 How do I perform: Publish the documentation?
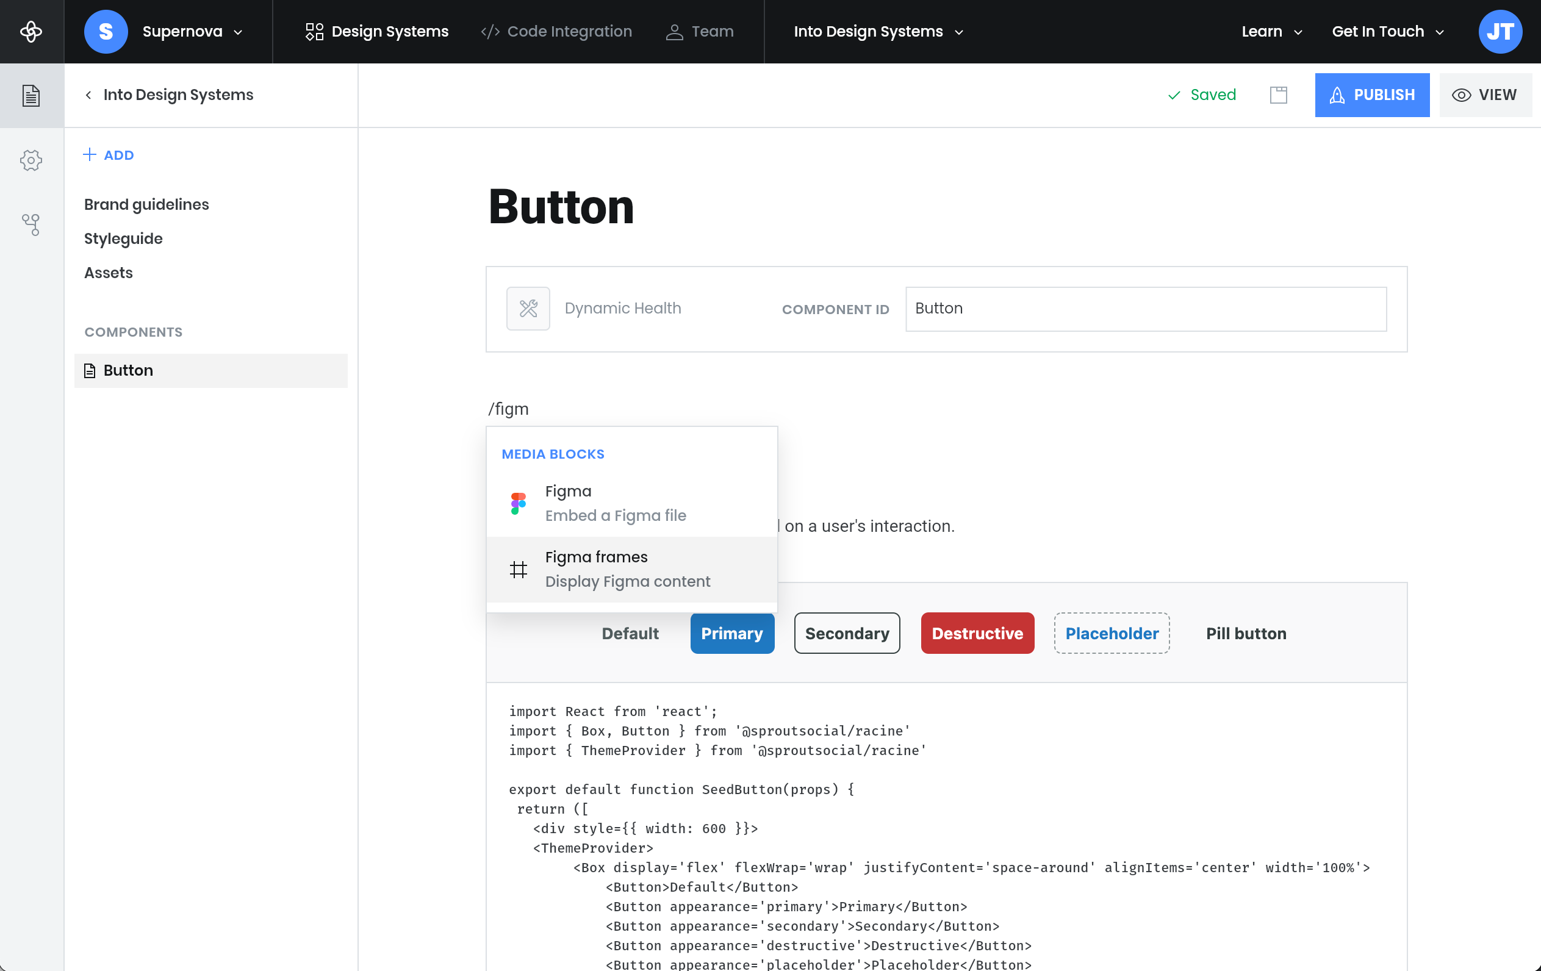click(x=1372, y=95)
